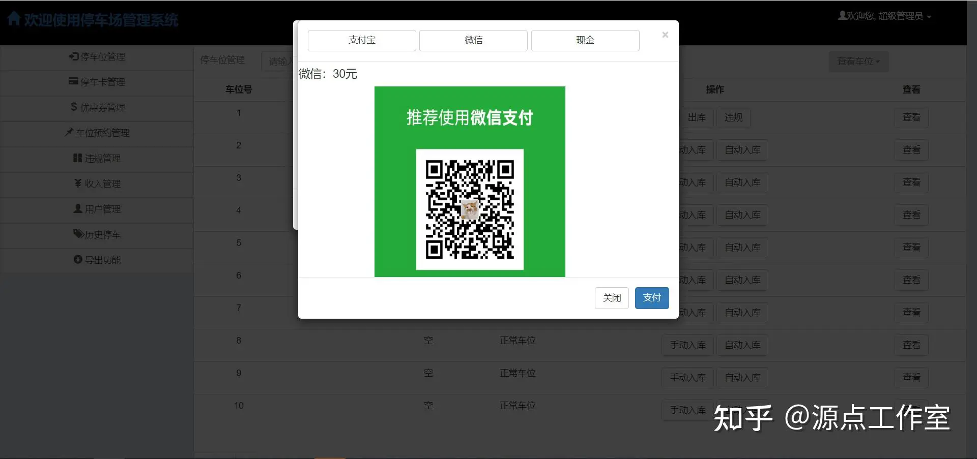Click the 车位号 column header

point(239,89)
